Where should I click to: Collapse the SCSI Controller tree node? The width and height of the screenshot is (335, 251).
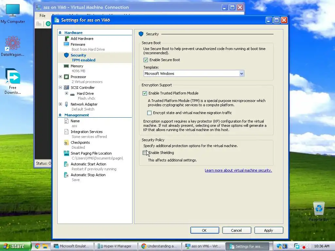point(60,87)
